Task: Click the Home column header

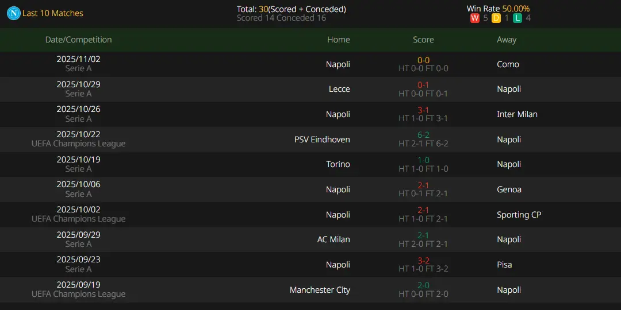Action: [x=338, y=40]
